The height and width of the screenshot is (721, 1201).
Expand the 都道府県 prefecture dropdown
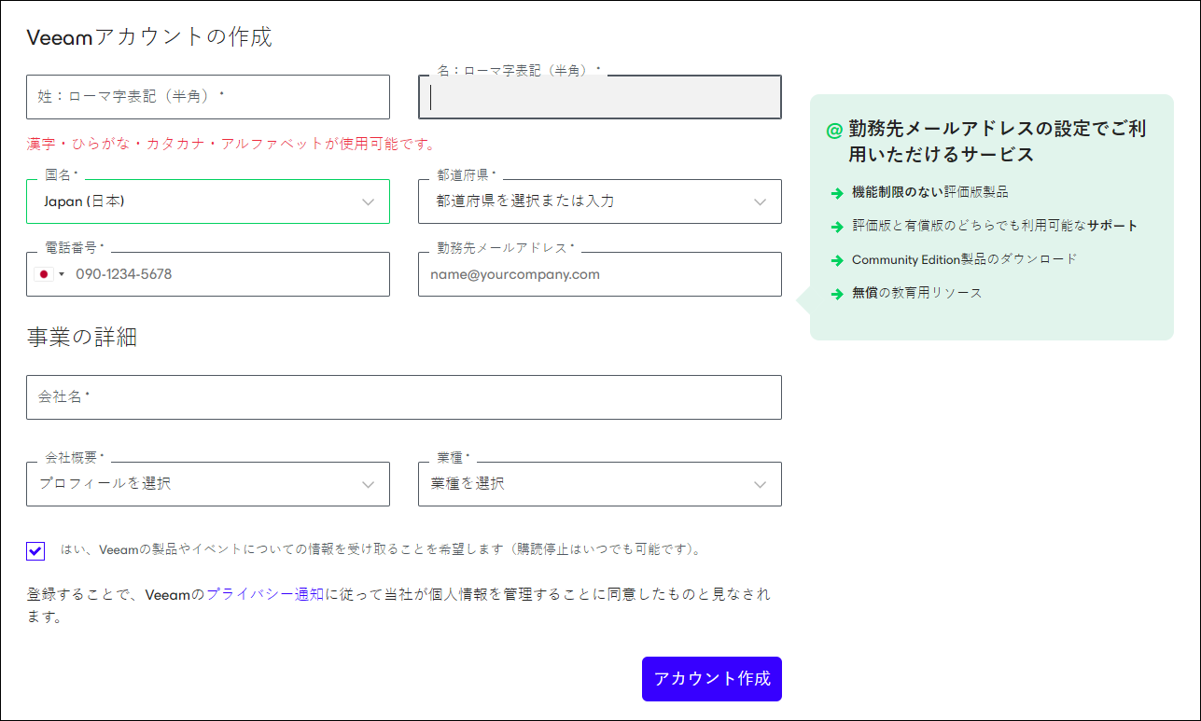(x=600, y=201)
